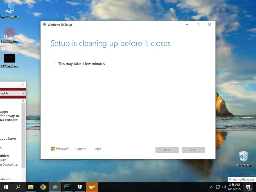Click the Back button in Setup
Image resolution: width=256 pixels, height=192 pixels.
[x=167, y=150]
